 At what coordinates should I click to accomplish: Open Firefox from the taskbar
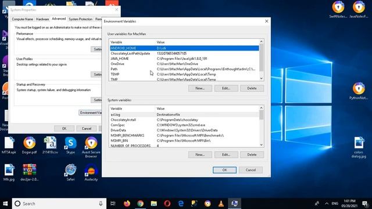(x=127, y=204)
